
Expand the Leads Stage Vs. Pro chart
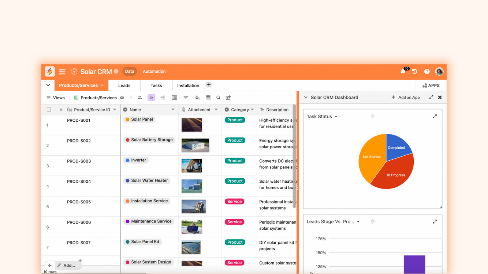tap(435, 222)
